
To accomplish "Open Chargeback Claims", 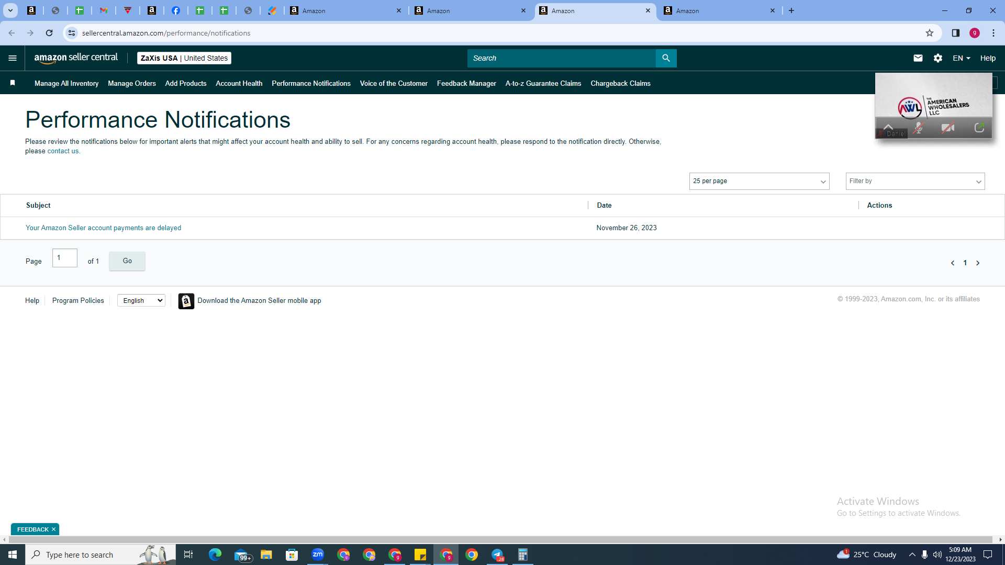I will click(x=620, y=83).
